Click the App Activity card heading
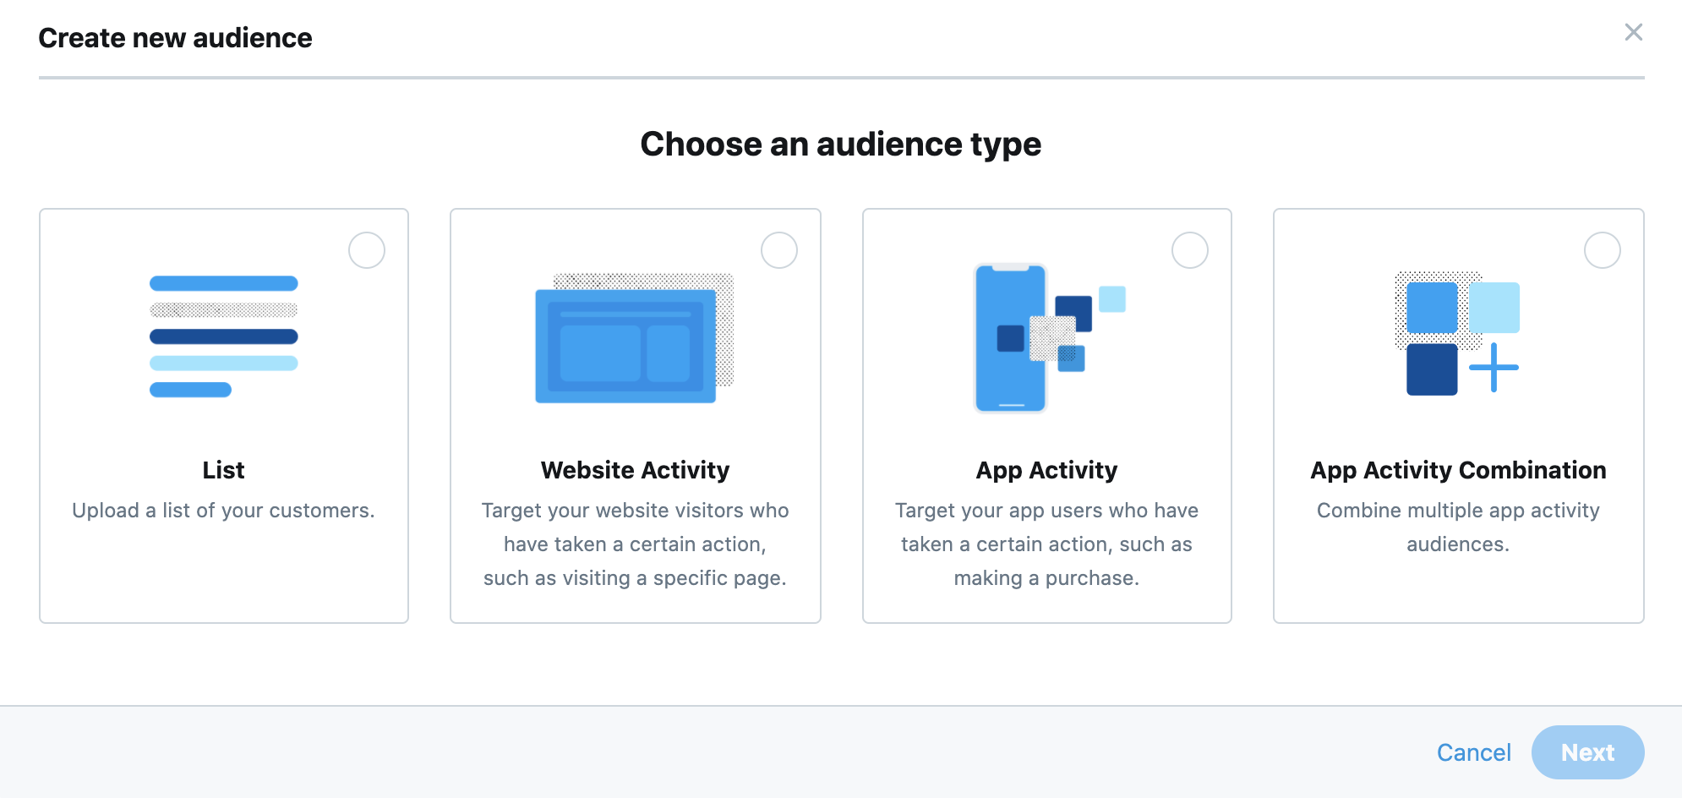This screenshot has height=798, width=1682. [x=1046, y=470]
